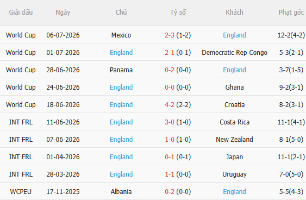Select England link in Panama match row

(234, 70)
